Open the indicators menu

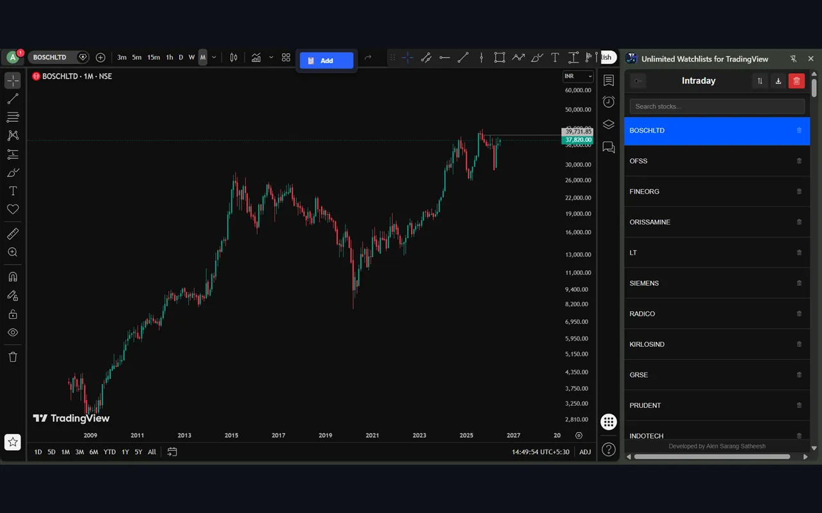tap(256, 57)
